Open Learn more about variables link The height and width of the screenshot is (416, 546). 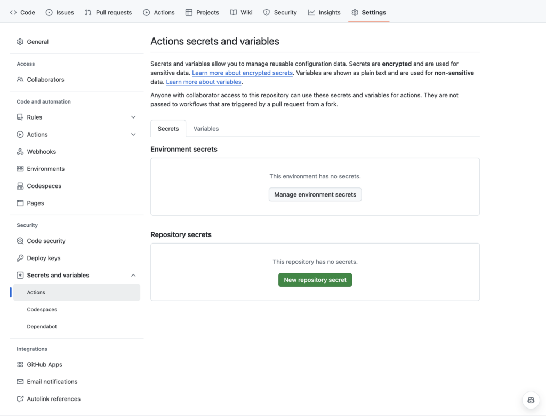coord(204,82)
